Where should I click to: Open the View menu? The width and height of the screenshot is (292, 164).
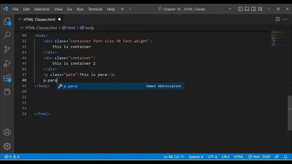[58, 9]
